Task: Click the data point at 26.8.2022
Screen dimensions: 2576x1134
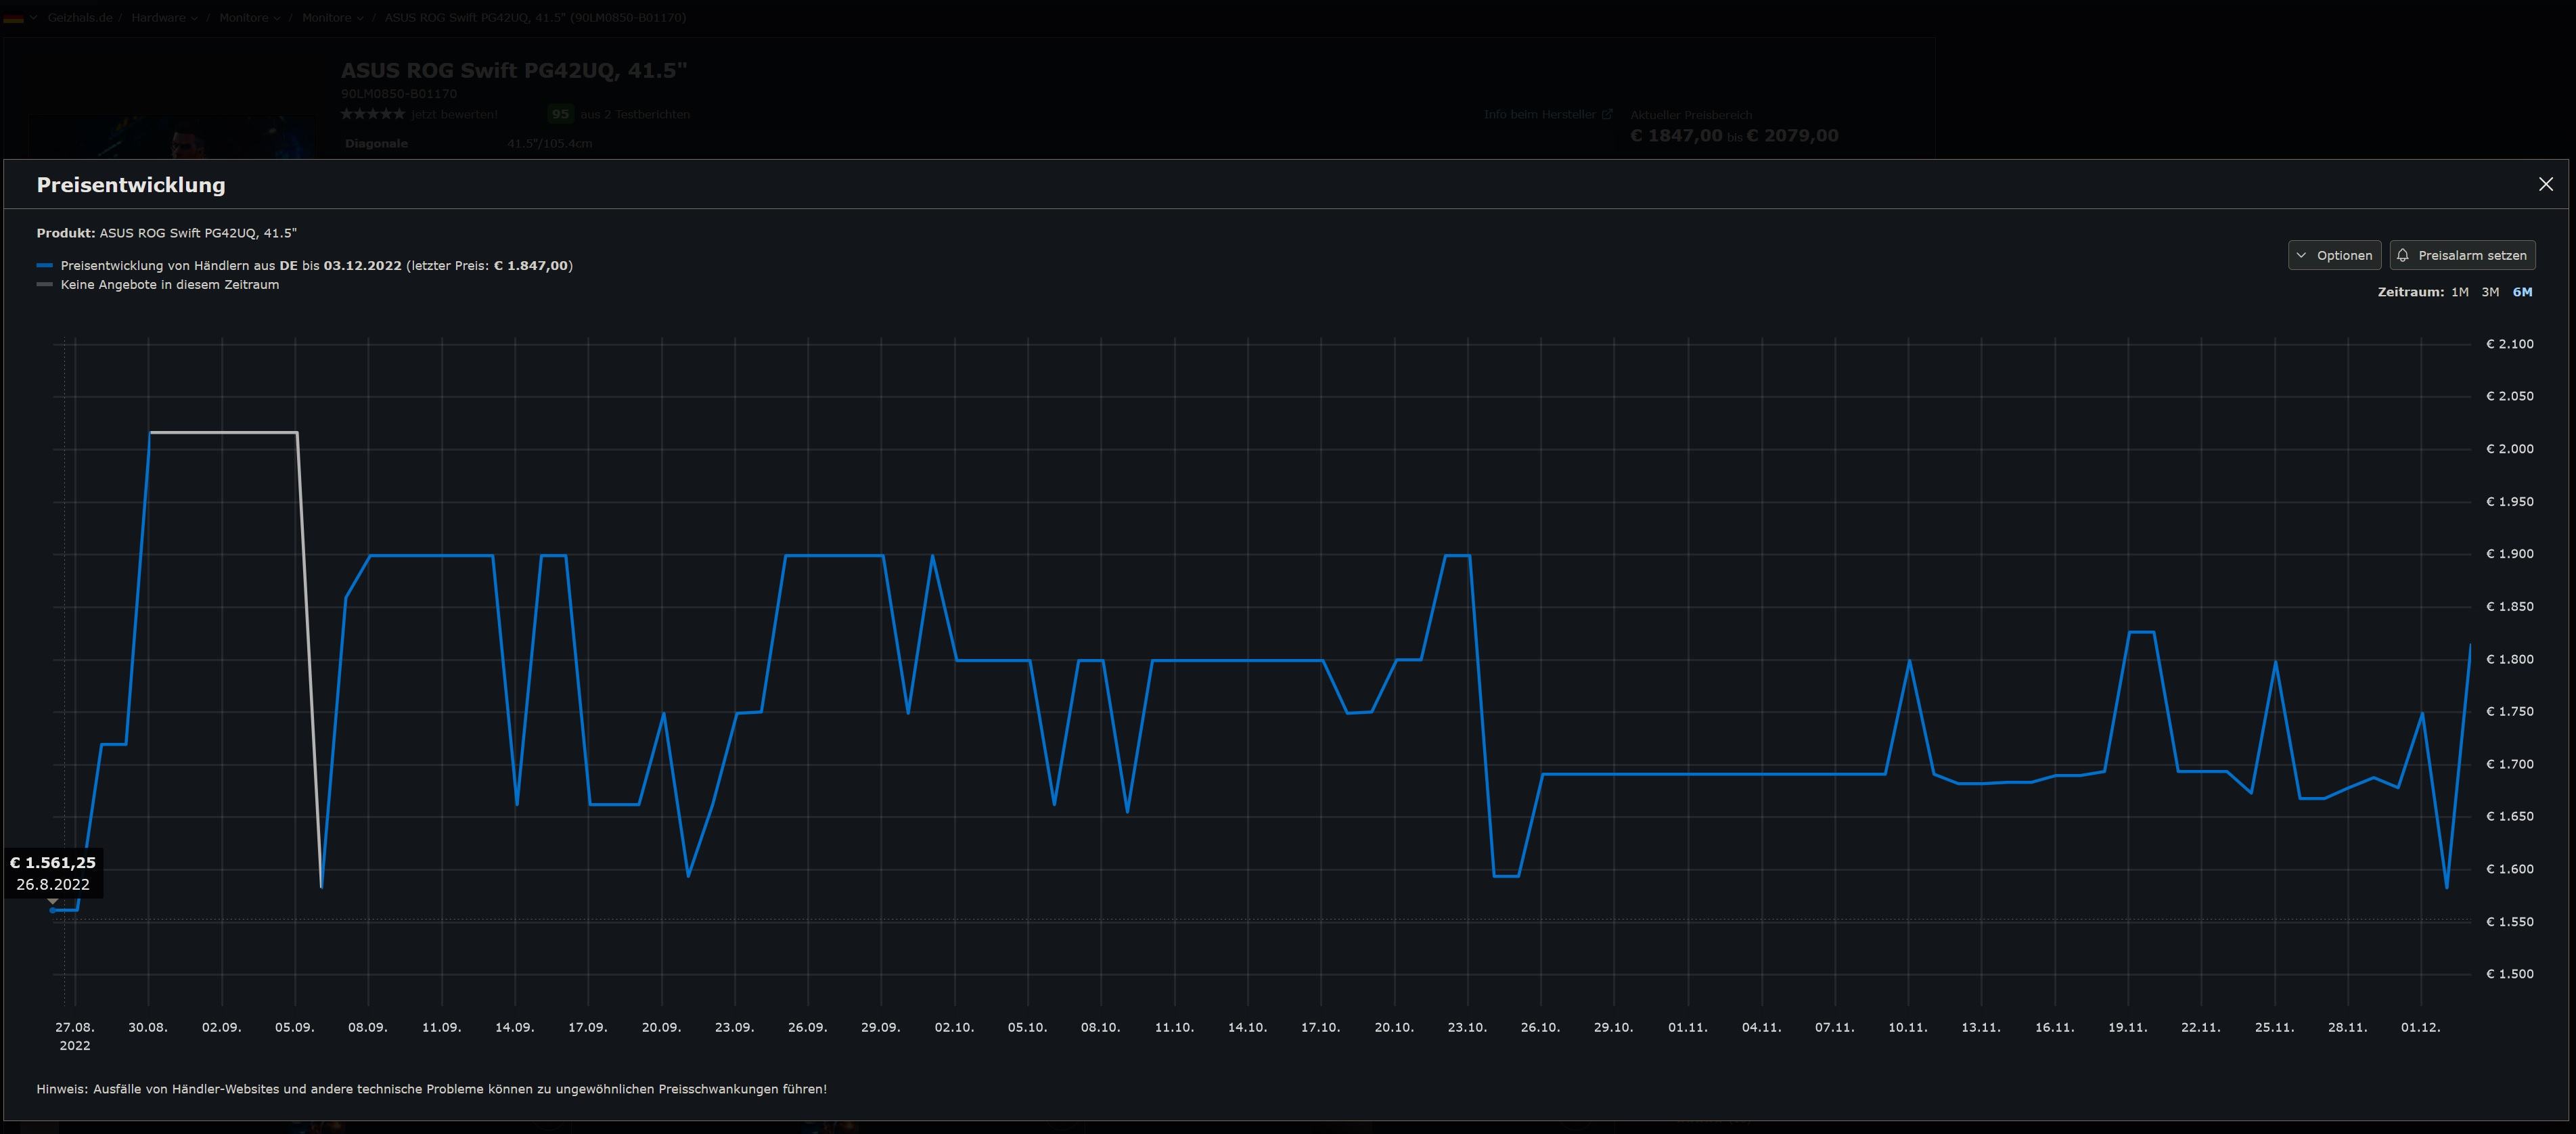Action: [x=53, y=910]
